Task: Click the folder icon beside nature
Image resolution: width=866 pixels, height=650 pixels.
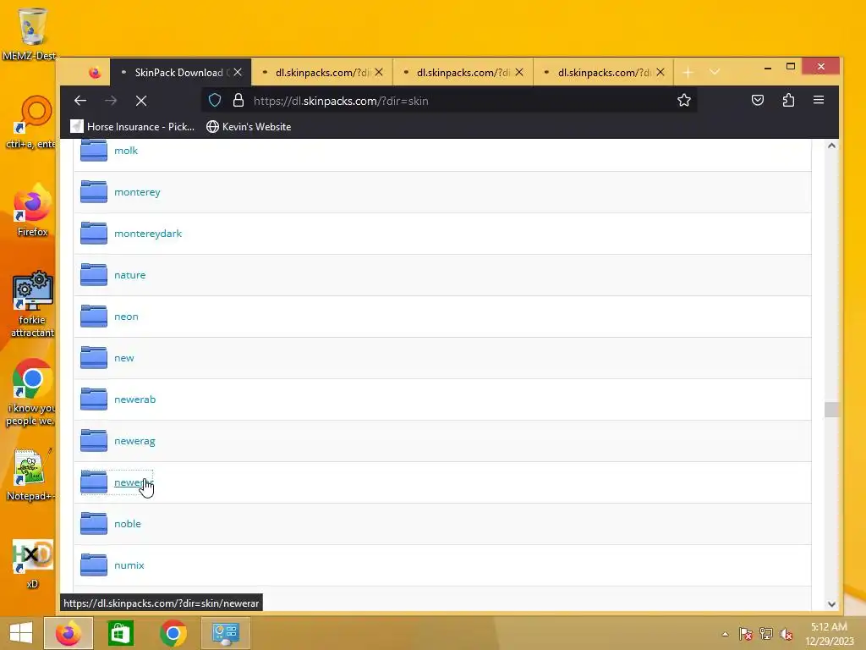Action: pyautogui.click(x=94, y=275)
